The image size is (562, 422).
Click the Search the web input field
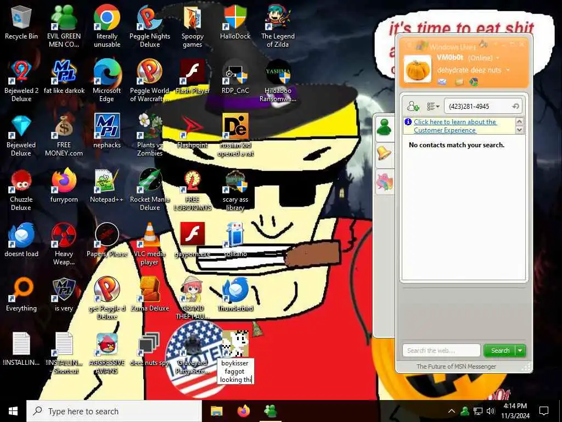[x=441, y=351]
